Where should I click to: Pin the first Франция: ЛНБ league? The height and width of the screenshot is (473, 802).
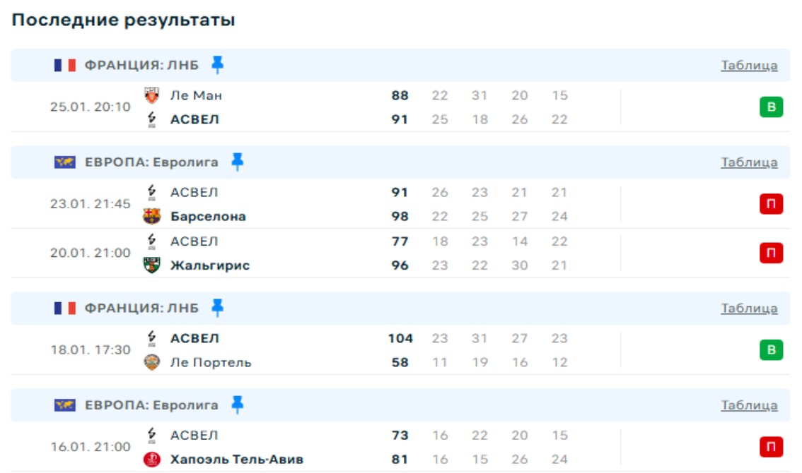(218, 66)
